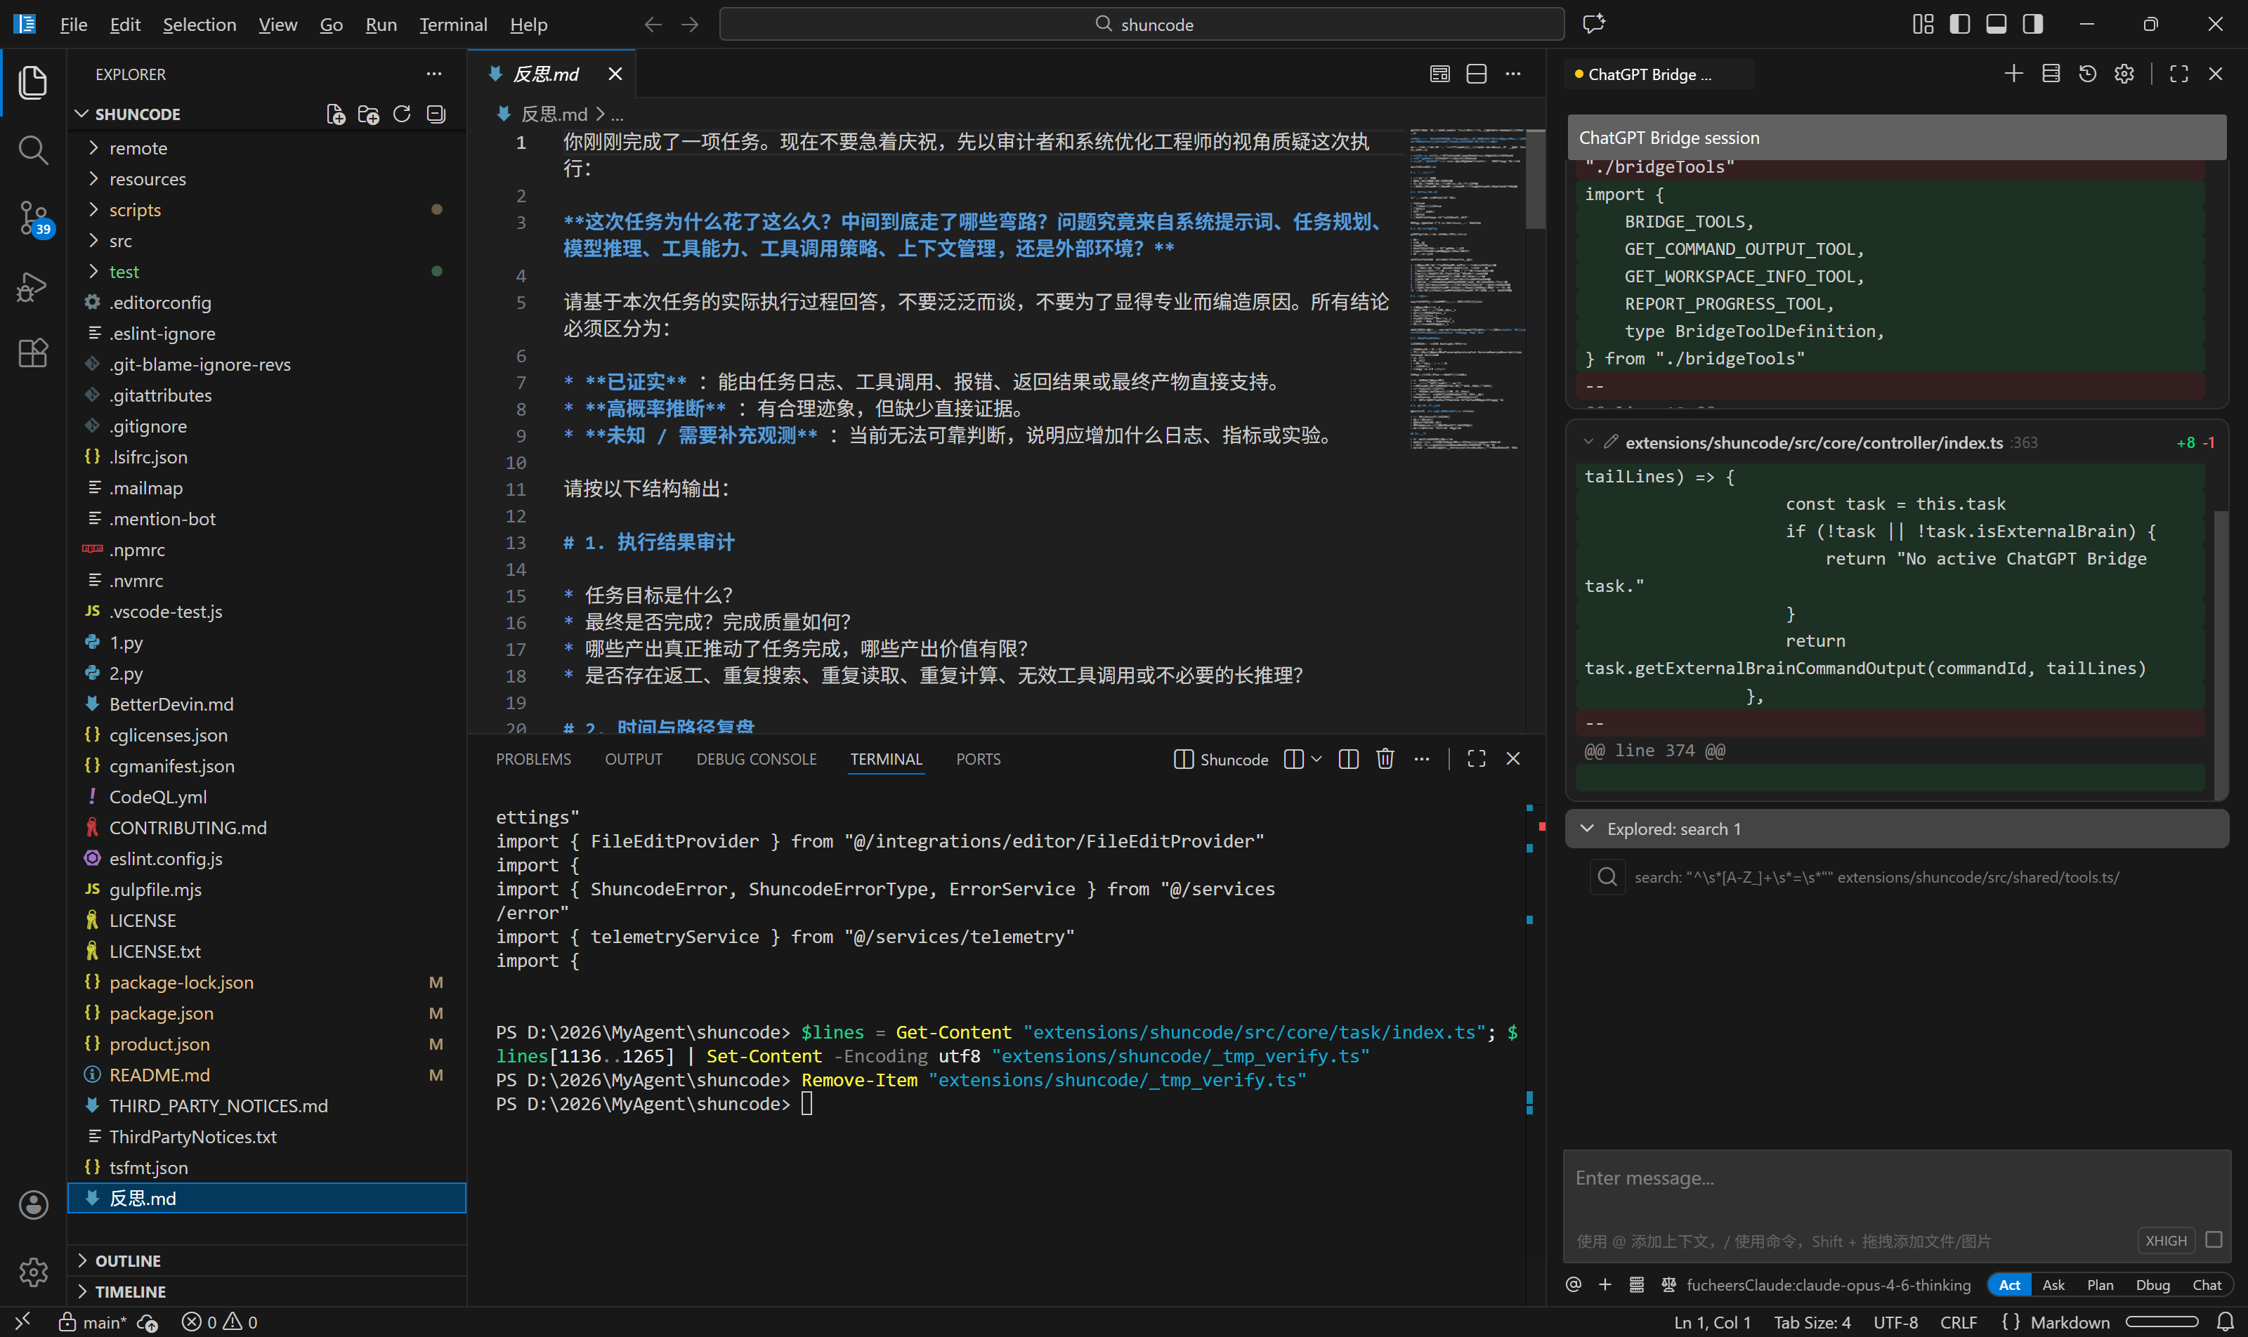The height and width of the screenshot is (1337, 2248).
Task: Expand the OUTLINE section
Action: (x=267, y=1260)
